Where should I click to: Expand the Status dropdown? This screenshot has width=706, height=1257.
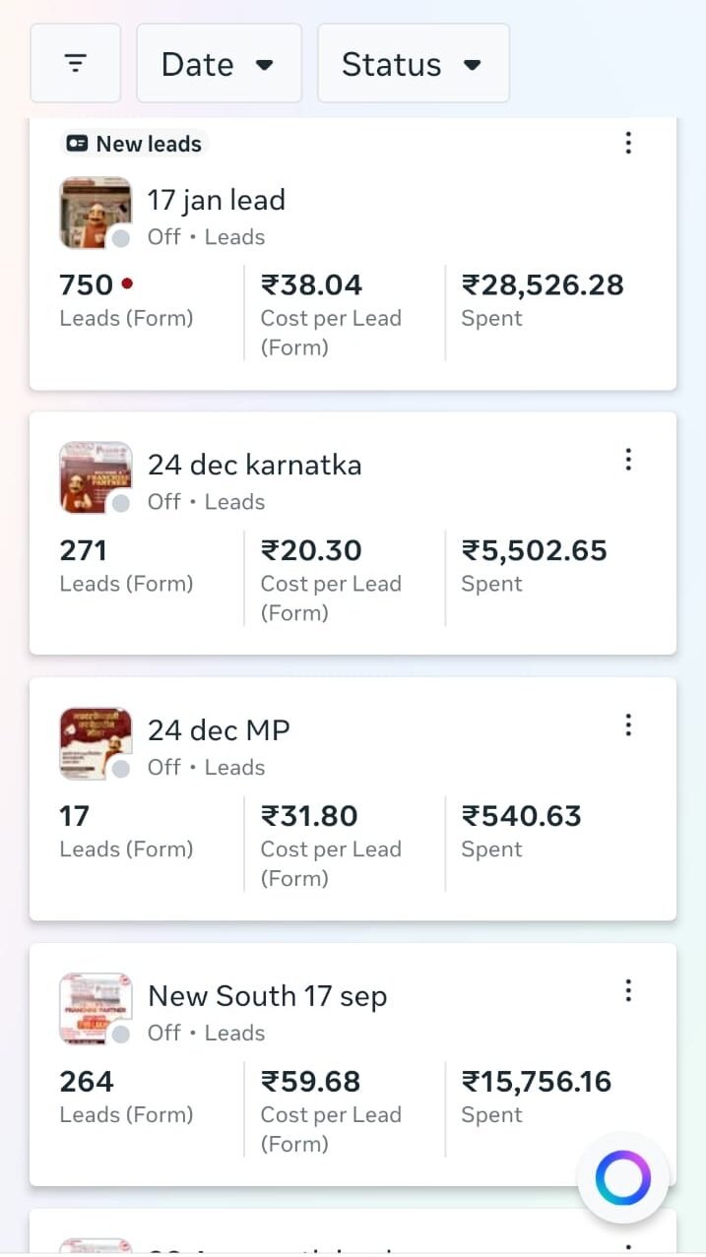[x=413, y=64]
